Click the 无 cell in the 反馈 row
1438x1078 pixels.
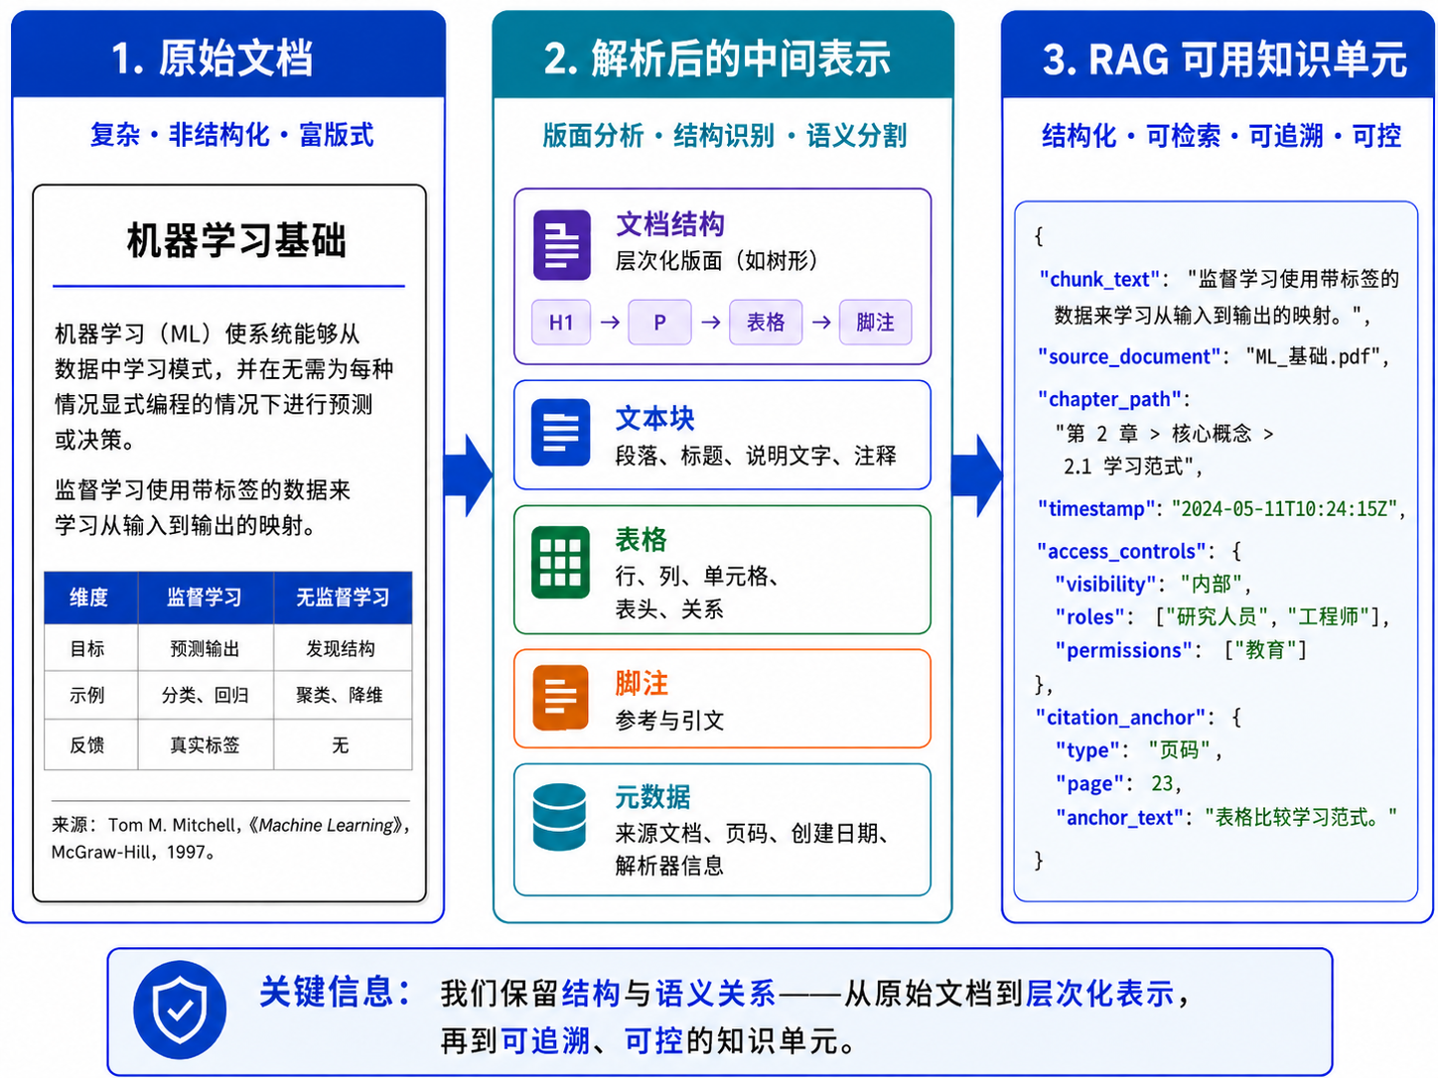(x=343, y=744)
